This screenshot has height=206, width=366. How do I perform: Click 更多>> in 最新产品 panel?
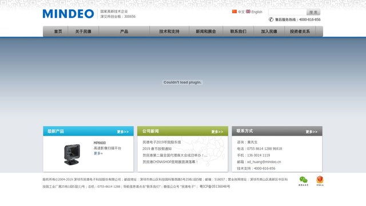pos(123,132)
